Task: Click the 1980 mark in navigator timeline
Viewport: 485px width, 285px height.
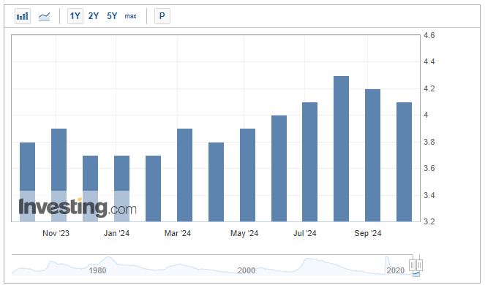Action: (x=97, y=271)
